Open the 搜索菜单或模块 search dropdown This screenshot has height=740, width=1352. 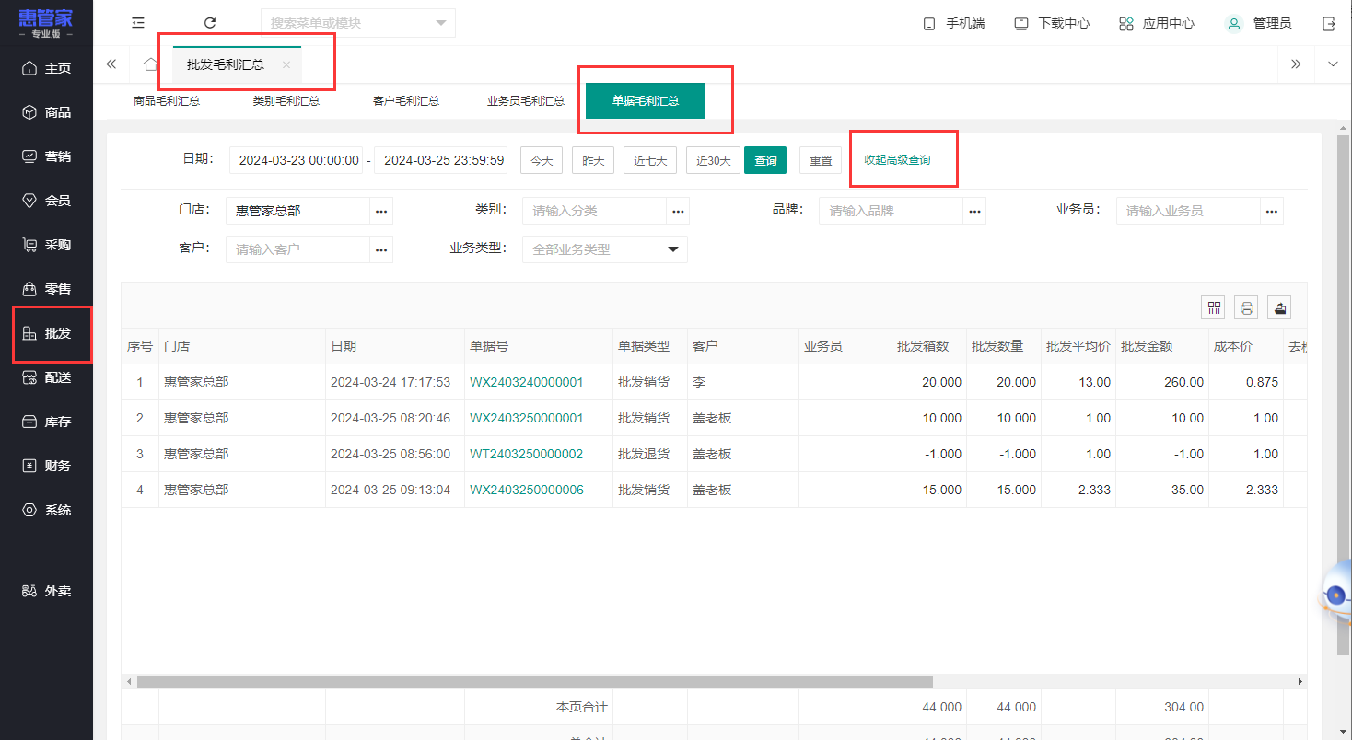pyautogui.click(x=358, y=23)
